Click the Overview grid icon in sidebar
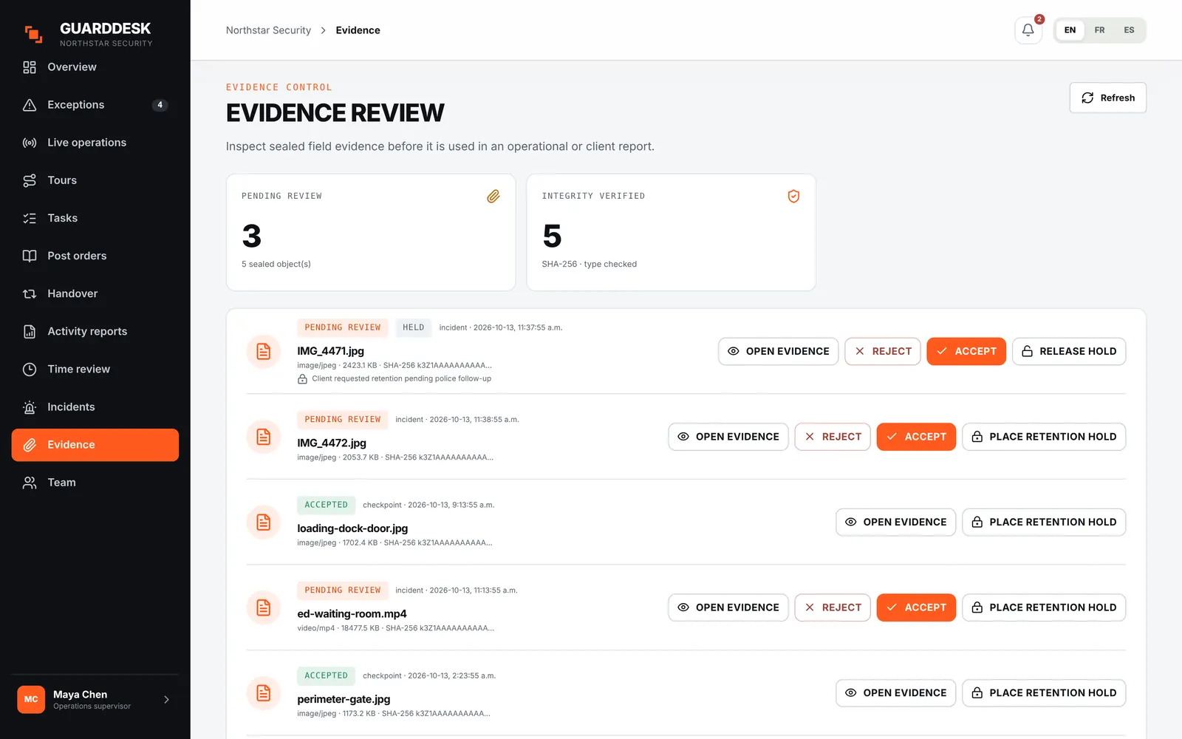 [30, 67]
